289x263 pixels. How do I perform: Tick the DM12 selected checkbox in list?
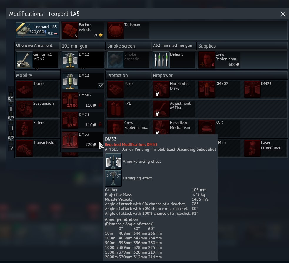101,85
